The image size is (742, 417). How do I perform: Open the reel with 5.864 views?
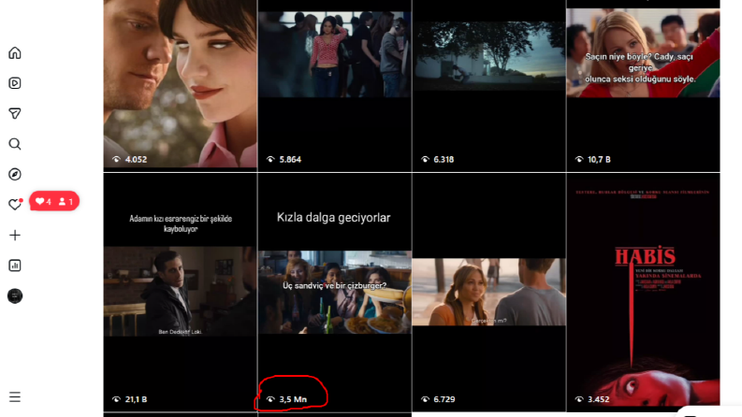click(x=335, y=85)
